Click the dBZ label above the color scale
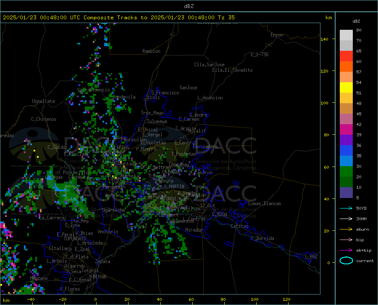Image resolution: width=378 pixels, height=305 pixels. (356, 21)
